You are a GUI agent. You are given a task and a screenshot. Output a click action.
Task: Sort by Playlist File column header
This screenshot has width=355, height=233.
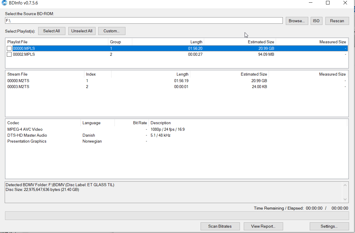57,42
